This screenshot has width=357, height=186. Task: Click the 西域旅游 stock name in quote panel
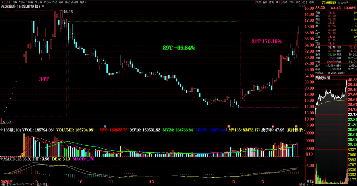click(x=329, y=3)
